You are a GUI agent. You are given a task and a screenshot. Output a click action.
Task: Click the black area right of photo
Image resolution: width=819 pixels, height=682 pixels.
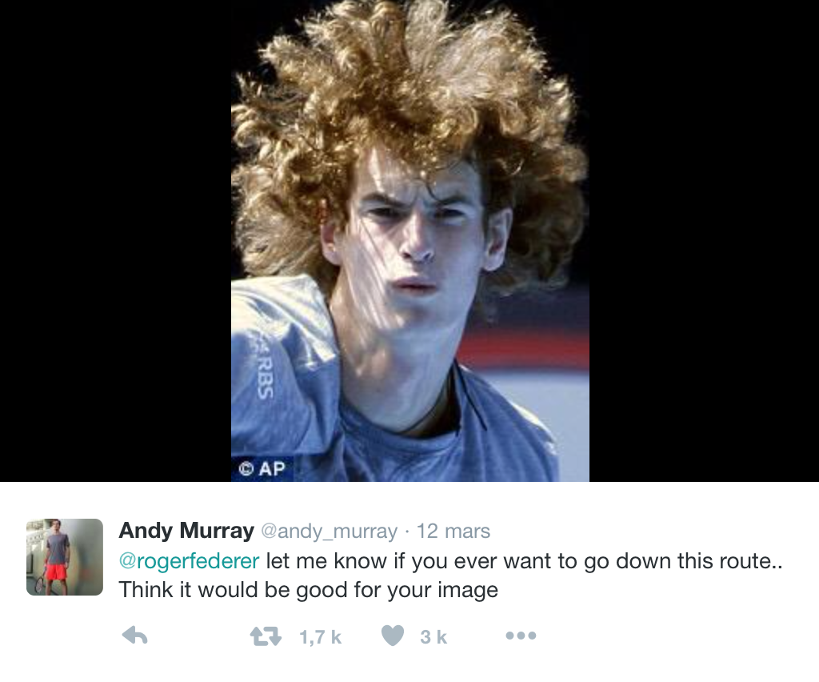coord(704,240)
